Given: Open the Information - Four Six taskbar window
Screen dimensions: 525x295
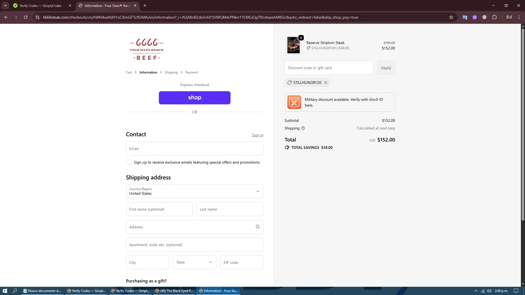Looking at the screenshot, I should click(218, 291).
